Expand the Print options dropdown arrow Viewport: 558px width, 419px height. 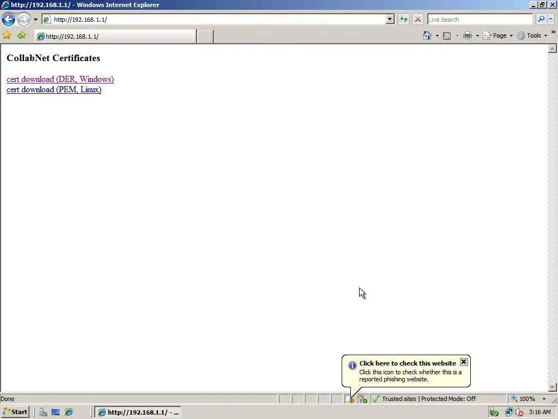pos(477,35)
